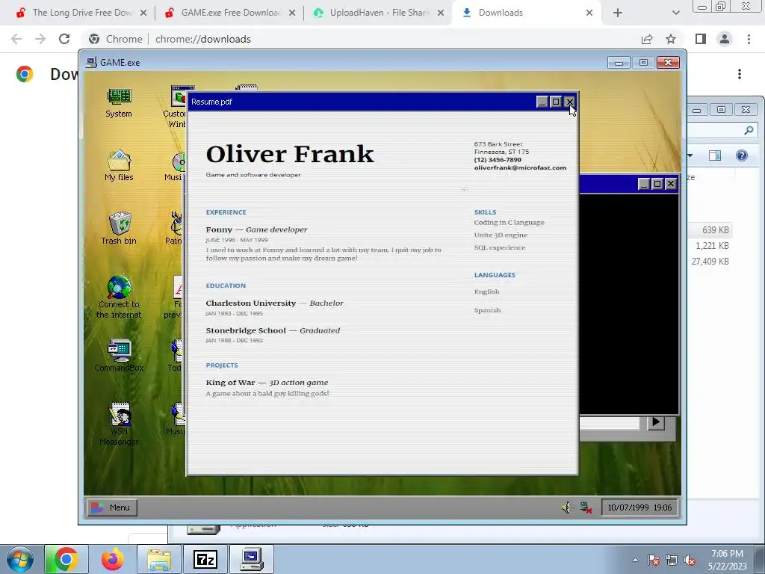This screenshot has height=574, width=765.
Task: Minimize the black media window
Action: click(x=643, y=184)
